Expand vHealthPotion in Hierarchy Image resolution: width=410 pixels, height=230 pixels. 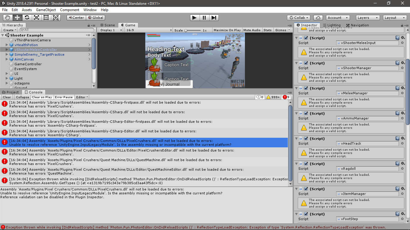(7, 45)
